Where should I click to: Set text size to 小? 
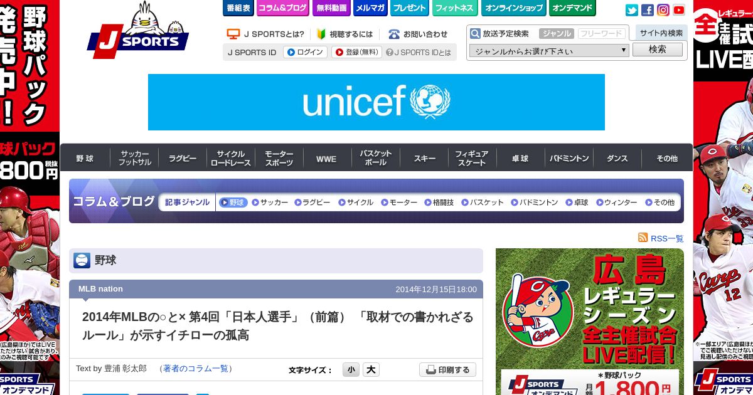(351, 370)
